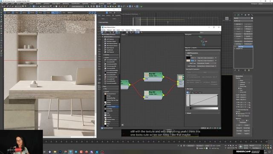Click the Front map slot Map #21 button
This screenshot has height=154, width=273.
coord(206,58)
